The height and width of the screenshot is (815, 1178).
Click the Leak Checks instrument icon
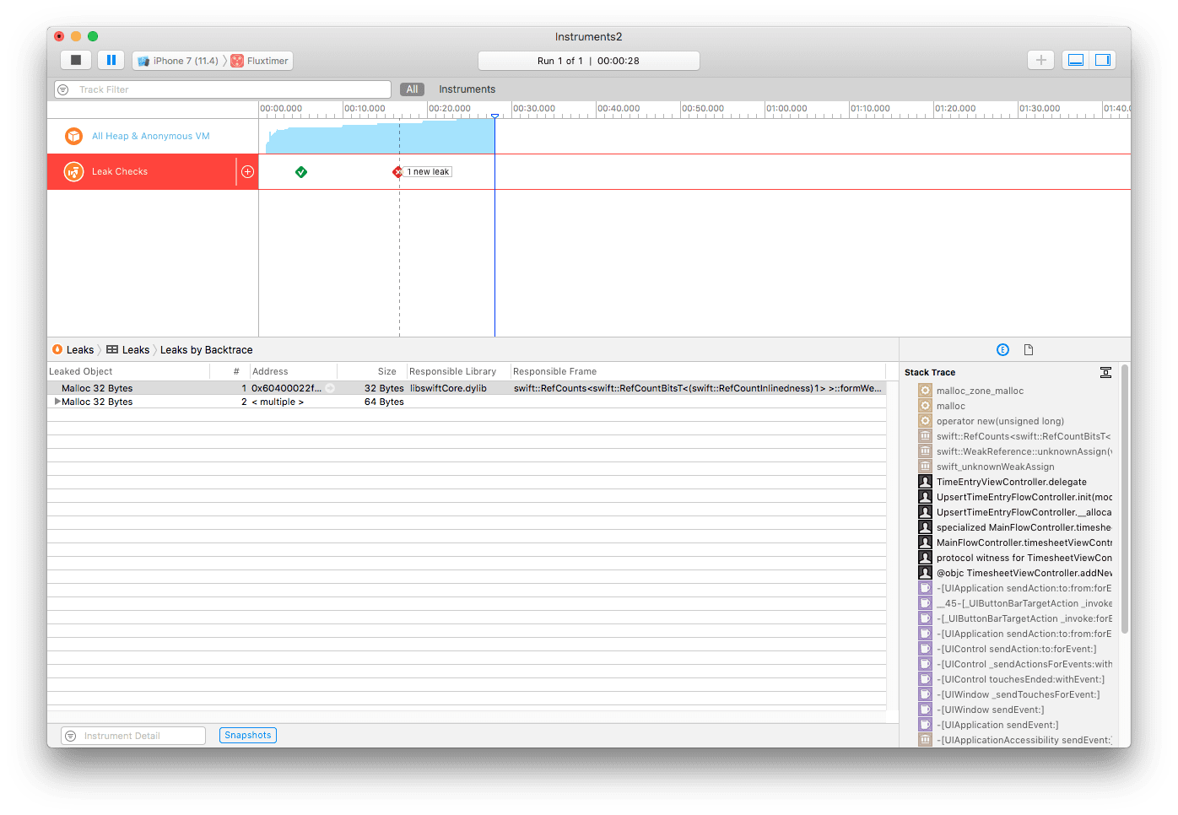[x=73, y=171]
